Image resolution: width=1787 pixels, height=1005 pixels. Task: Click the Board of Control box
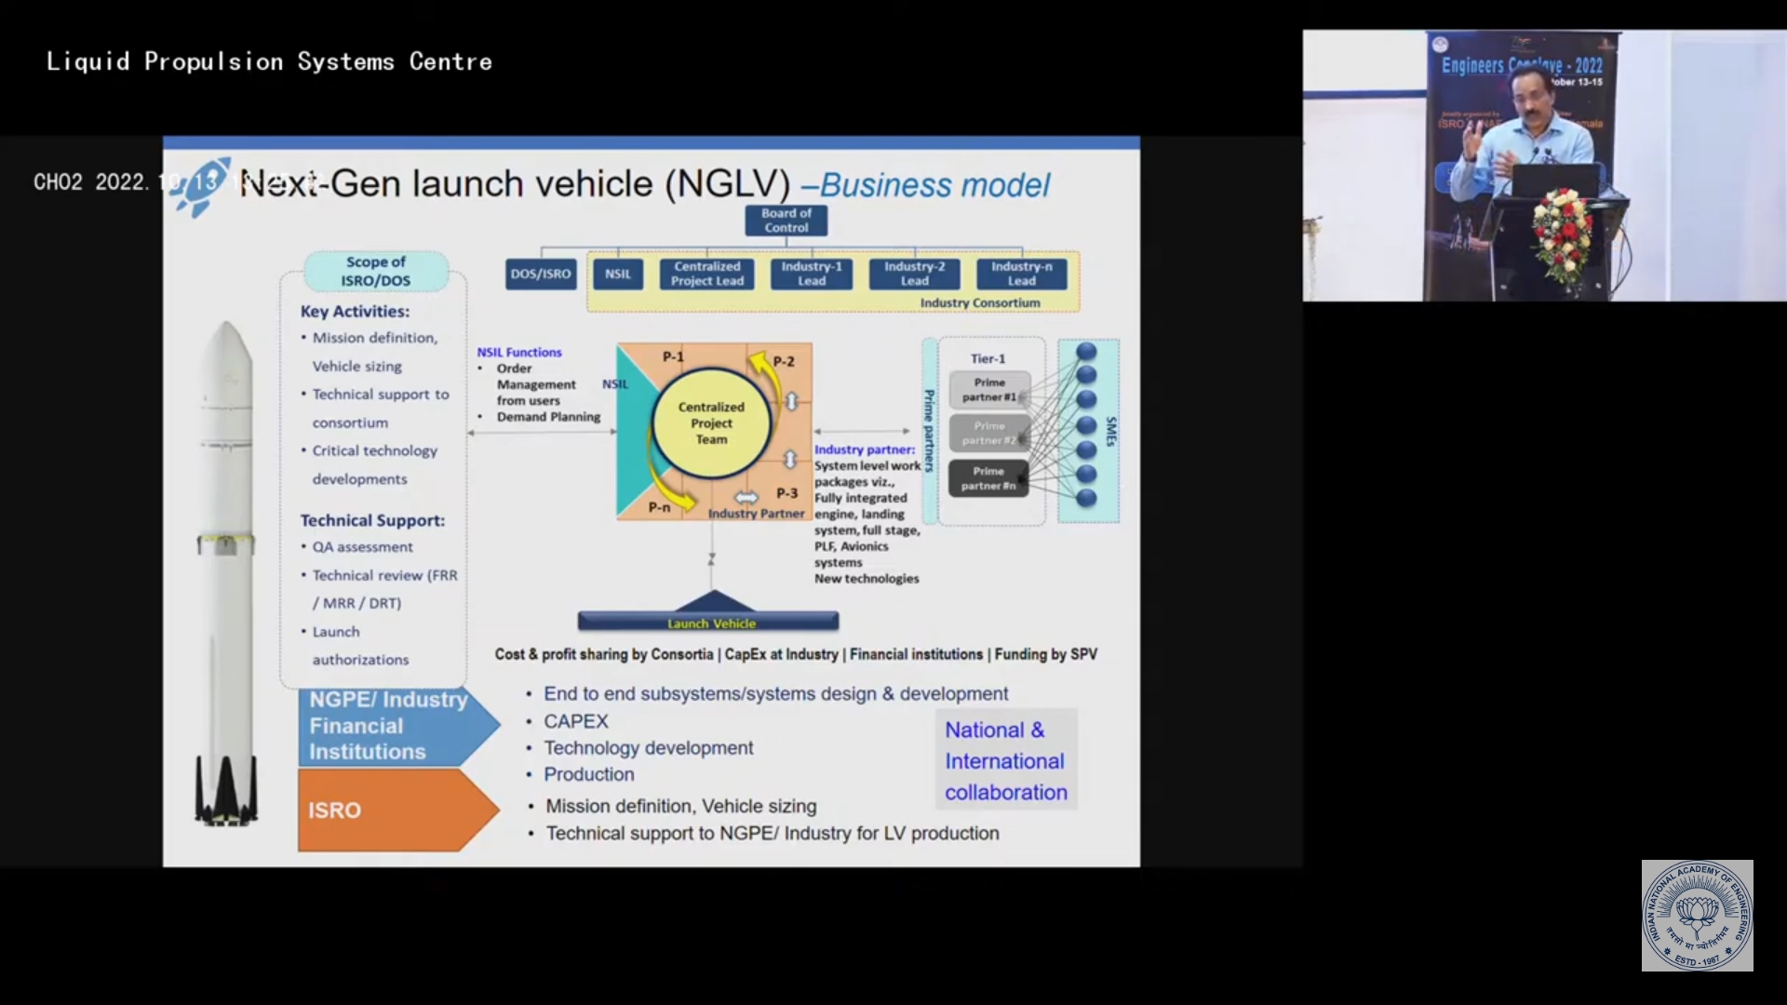(786, 221)
